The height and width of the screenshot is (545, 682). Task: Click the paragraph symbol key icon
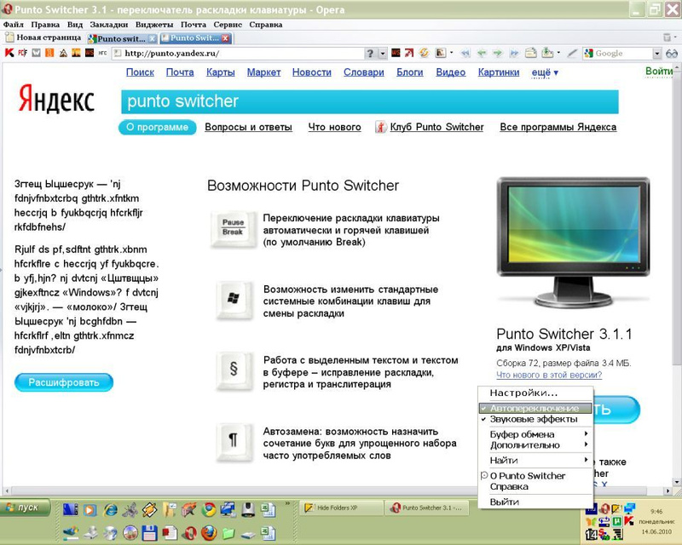tap(232, 440)
